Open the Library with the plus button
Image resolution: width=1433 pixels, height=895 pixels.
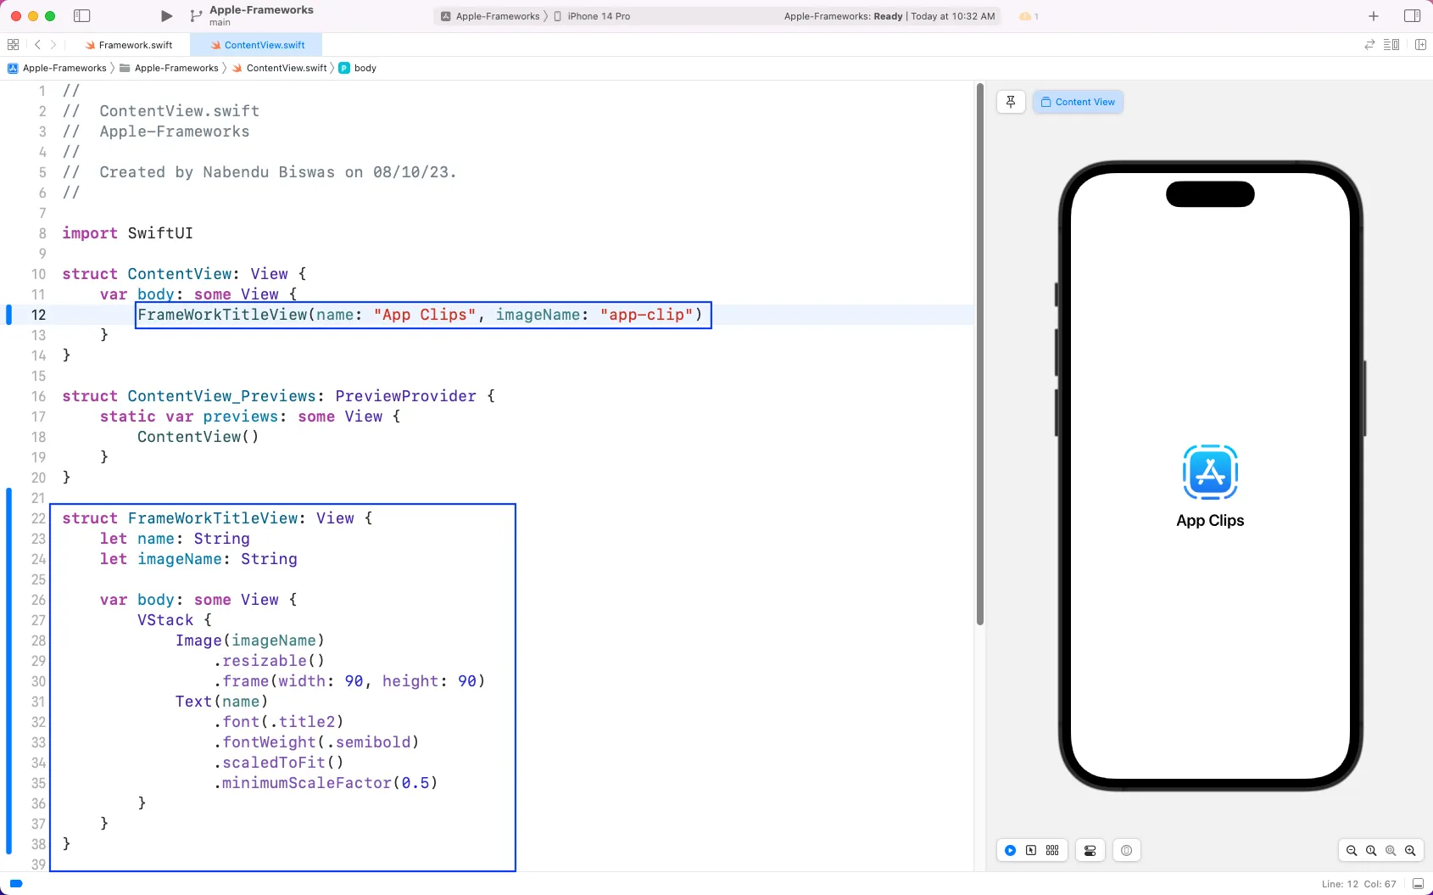click(1374, 15)
